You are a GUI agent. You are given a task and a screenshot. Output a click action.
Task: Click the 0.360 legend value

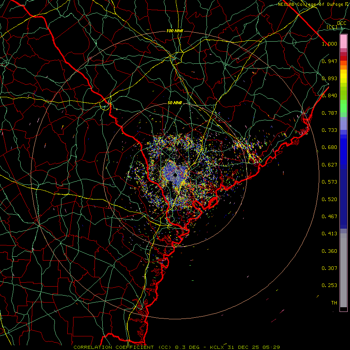pos(329,251)
